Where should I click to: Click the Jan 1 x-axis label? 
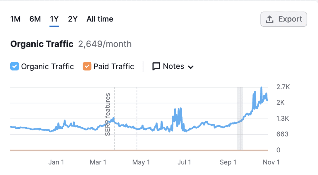point(56,162)
